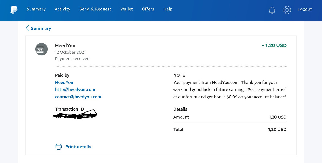Image resolution: width=322 pixels, height=163 pixels.
Task: Select the HeedYou transaction heading
Action: (x=65, y=46)
